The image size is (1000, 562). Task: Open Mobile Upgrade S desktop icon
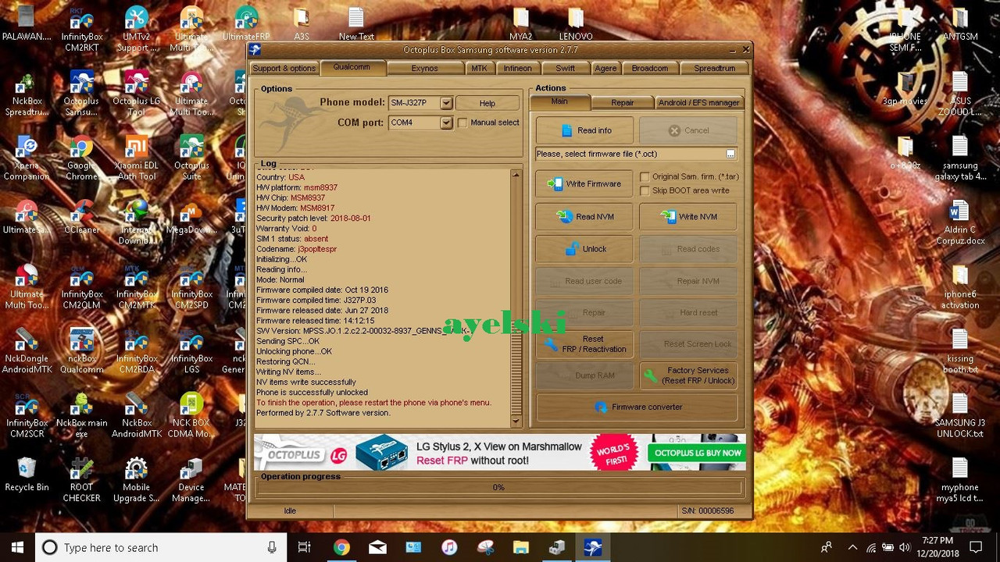click(137, 479)
